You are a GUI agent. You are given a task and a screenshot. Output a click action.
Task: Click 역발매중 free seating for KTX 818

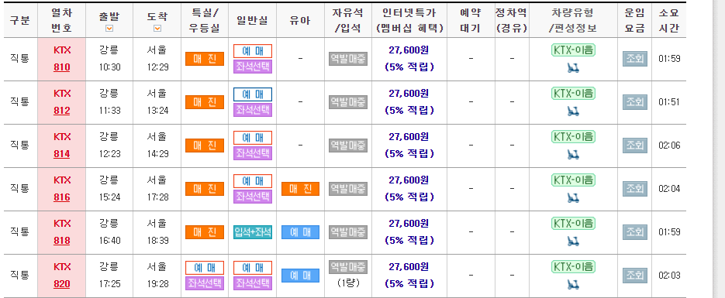(348, 232)
